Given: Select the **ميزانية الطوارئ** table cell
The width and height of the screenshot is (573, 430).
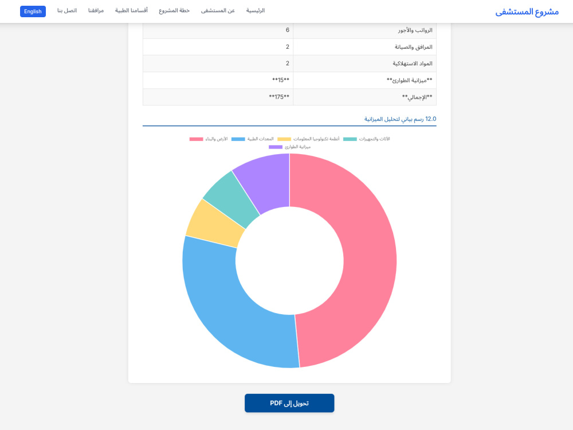Looking at the screenshot, I should pyautogui.click(x=364, y=80).
